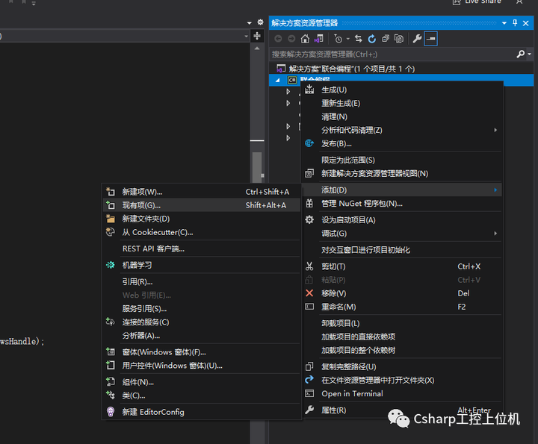Click the search magnifier icon in Solution Explorer
Screen dimensions: 538x444
[x=521, y=54]
